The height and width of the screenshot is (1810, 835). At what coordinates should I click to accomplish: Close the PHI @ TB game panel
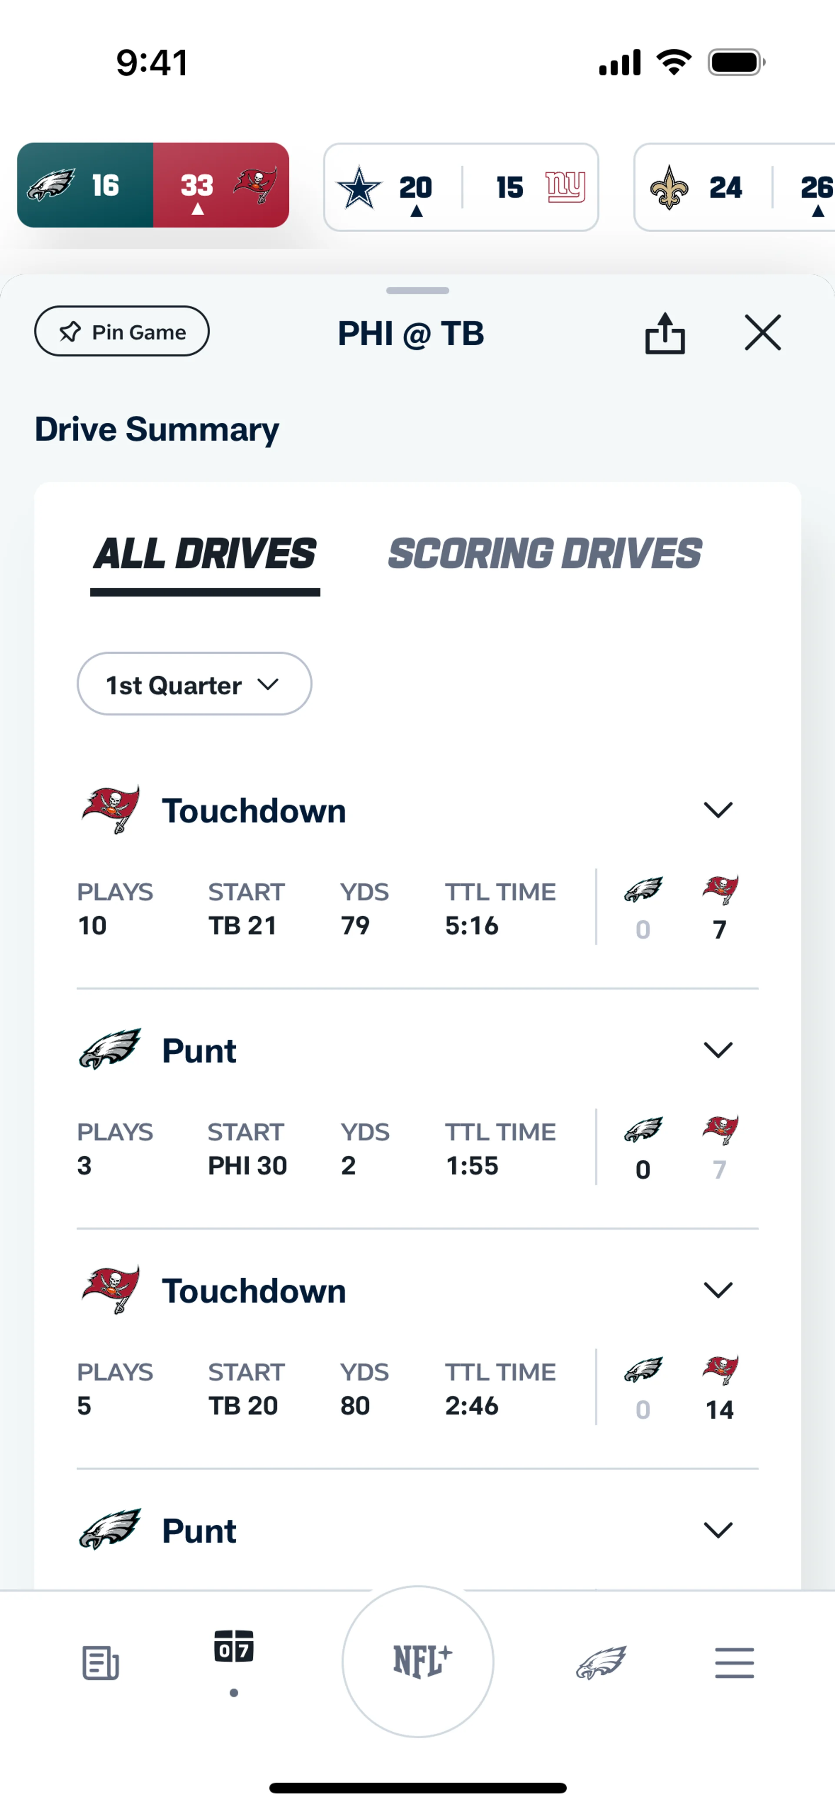(x=763, y=332)
